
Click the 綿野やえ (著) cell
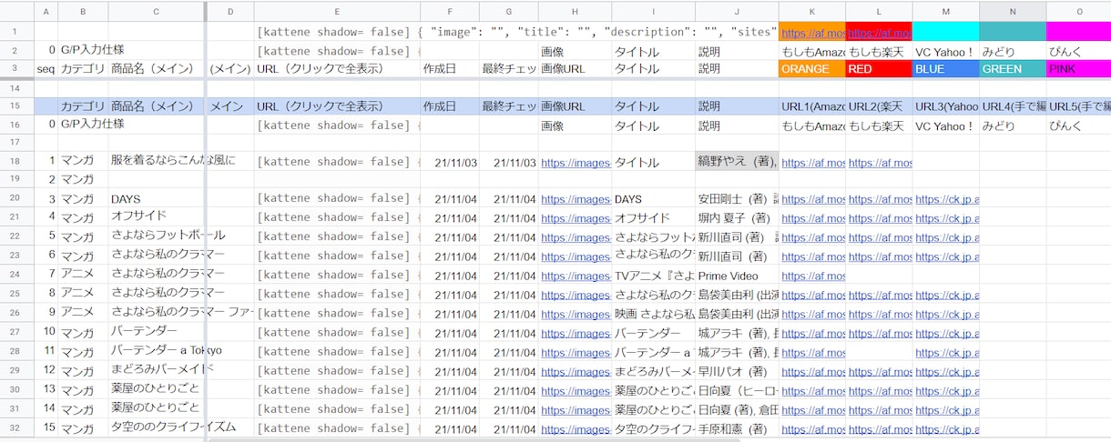[737, 162]
